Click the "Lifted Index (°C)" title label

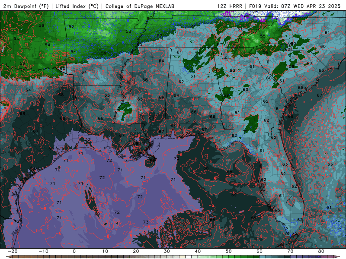(77, 6)
